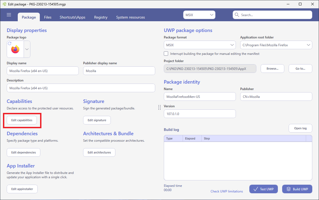Open the Package format dropdown
This screenshot has width=319, height=200.
point(200,45)
